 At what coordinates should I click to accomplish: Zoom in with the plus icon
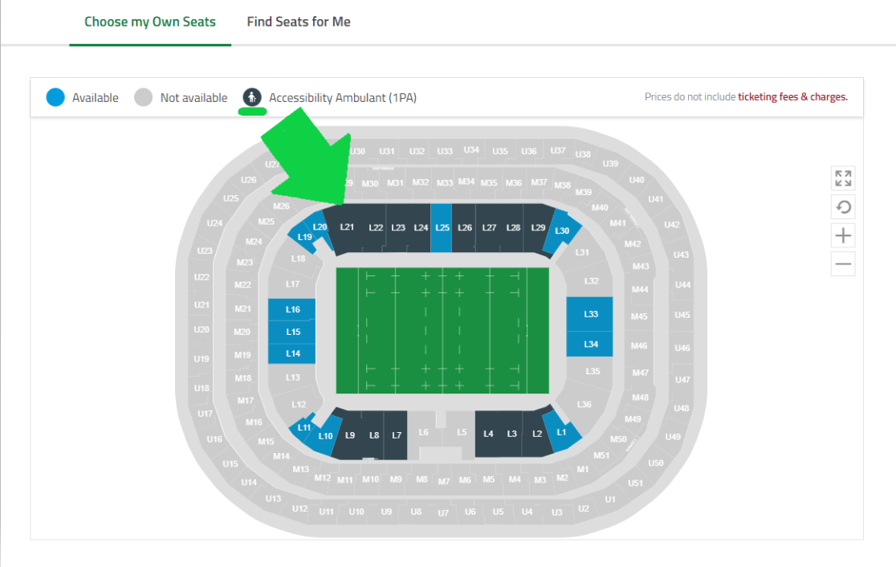pos(843,235)
